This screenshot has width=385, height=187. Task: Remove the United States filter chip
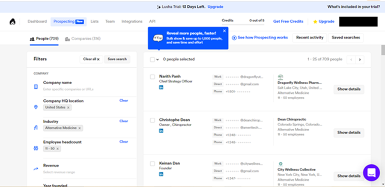click(68, 107)
